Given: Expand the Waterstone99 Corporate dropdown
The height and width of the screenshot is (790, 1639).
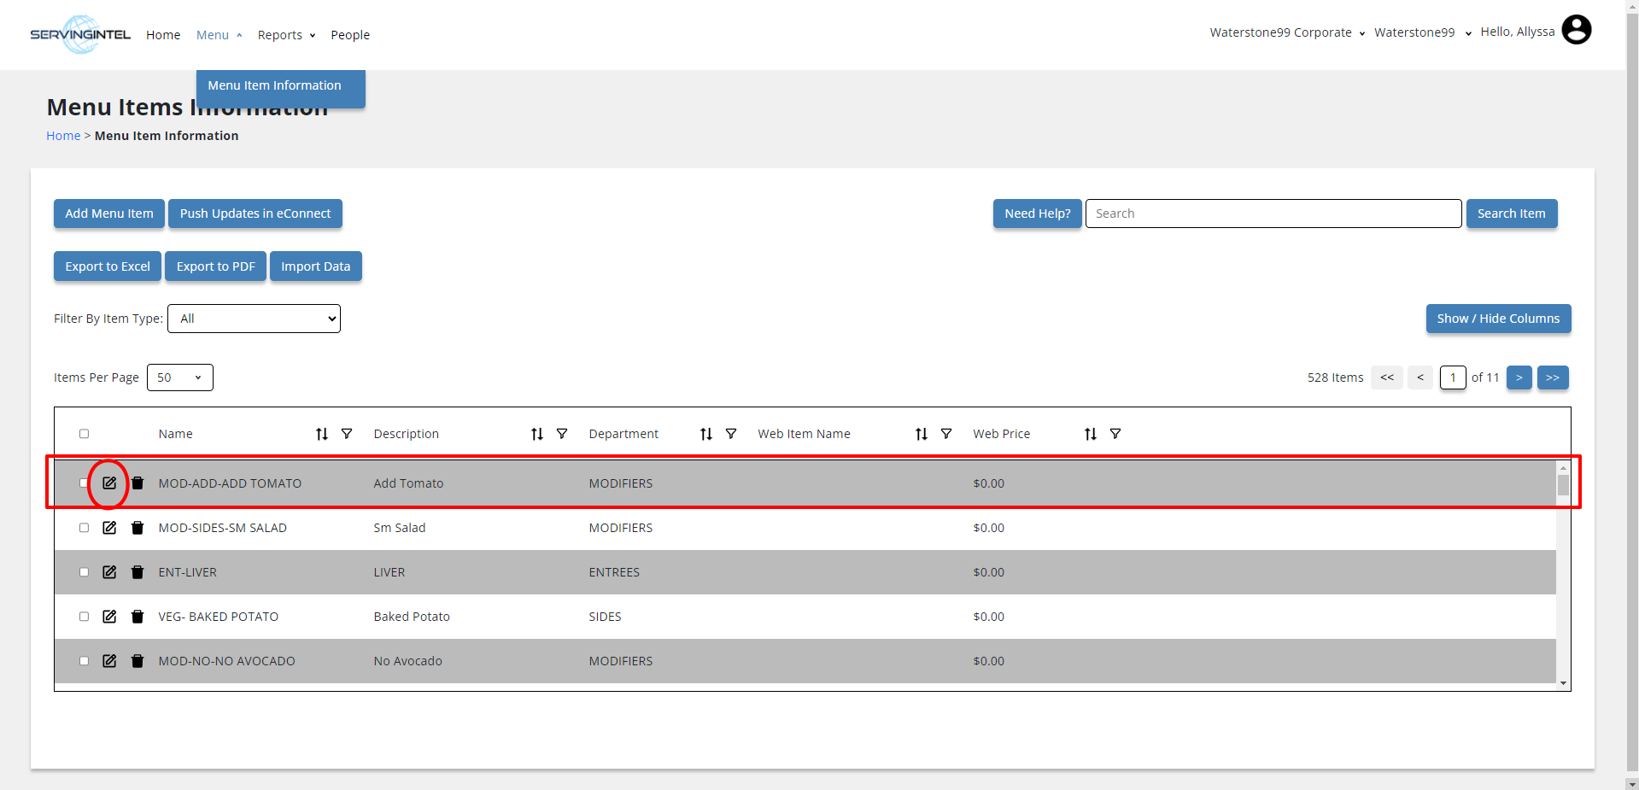Looking at the screenshot, I should pos(1286,32).
